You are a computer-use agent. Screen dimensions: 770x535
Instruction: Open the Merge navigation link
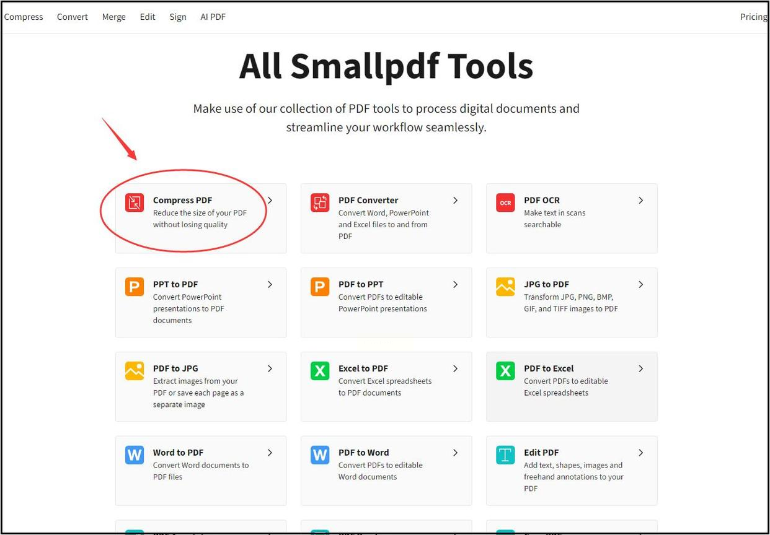(114, 17)
